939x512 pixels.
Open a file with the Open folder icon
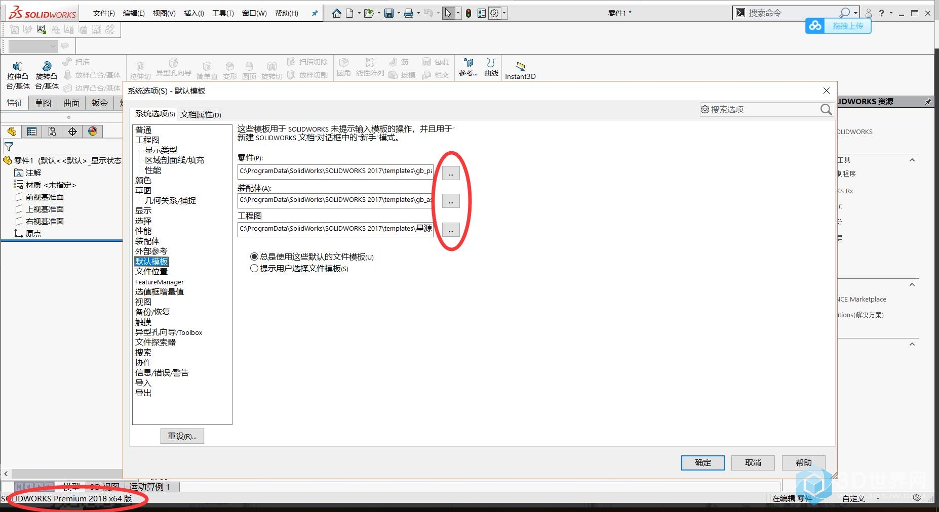coord(369,13)
